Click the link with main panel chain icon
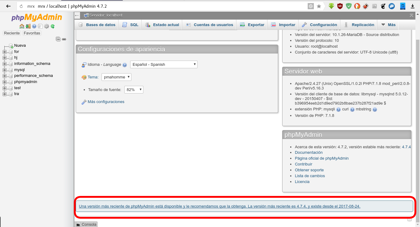 click(x=64, y=39)
